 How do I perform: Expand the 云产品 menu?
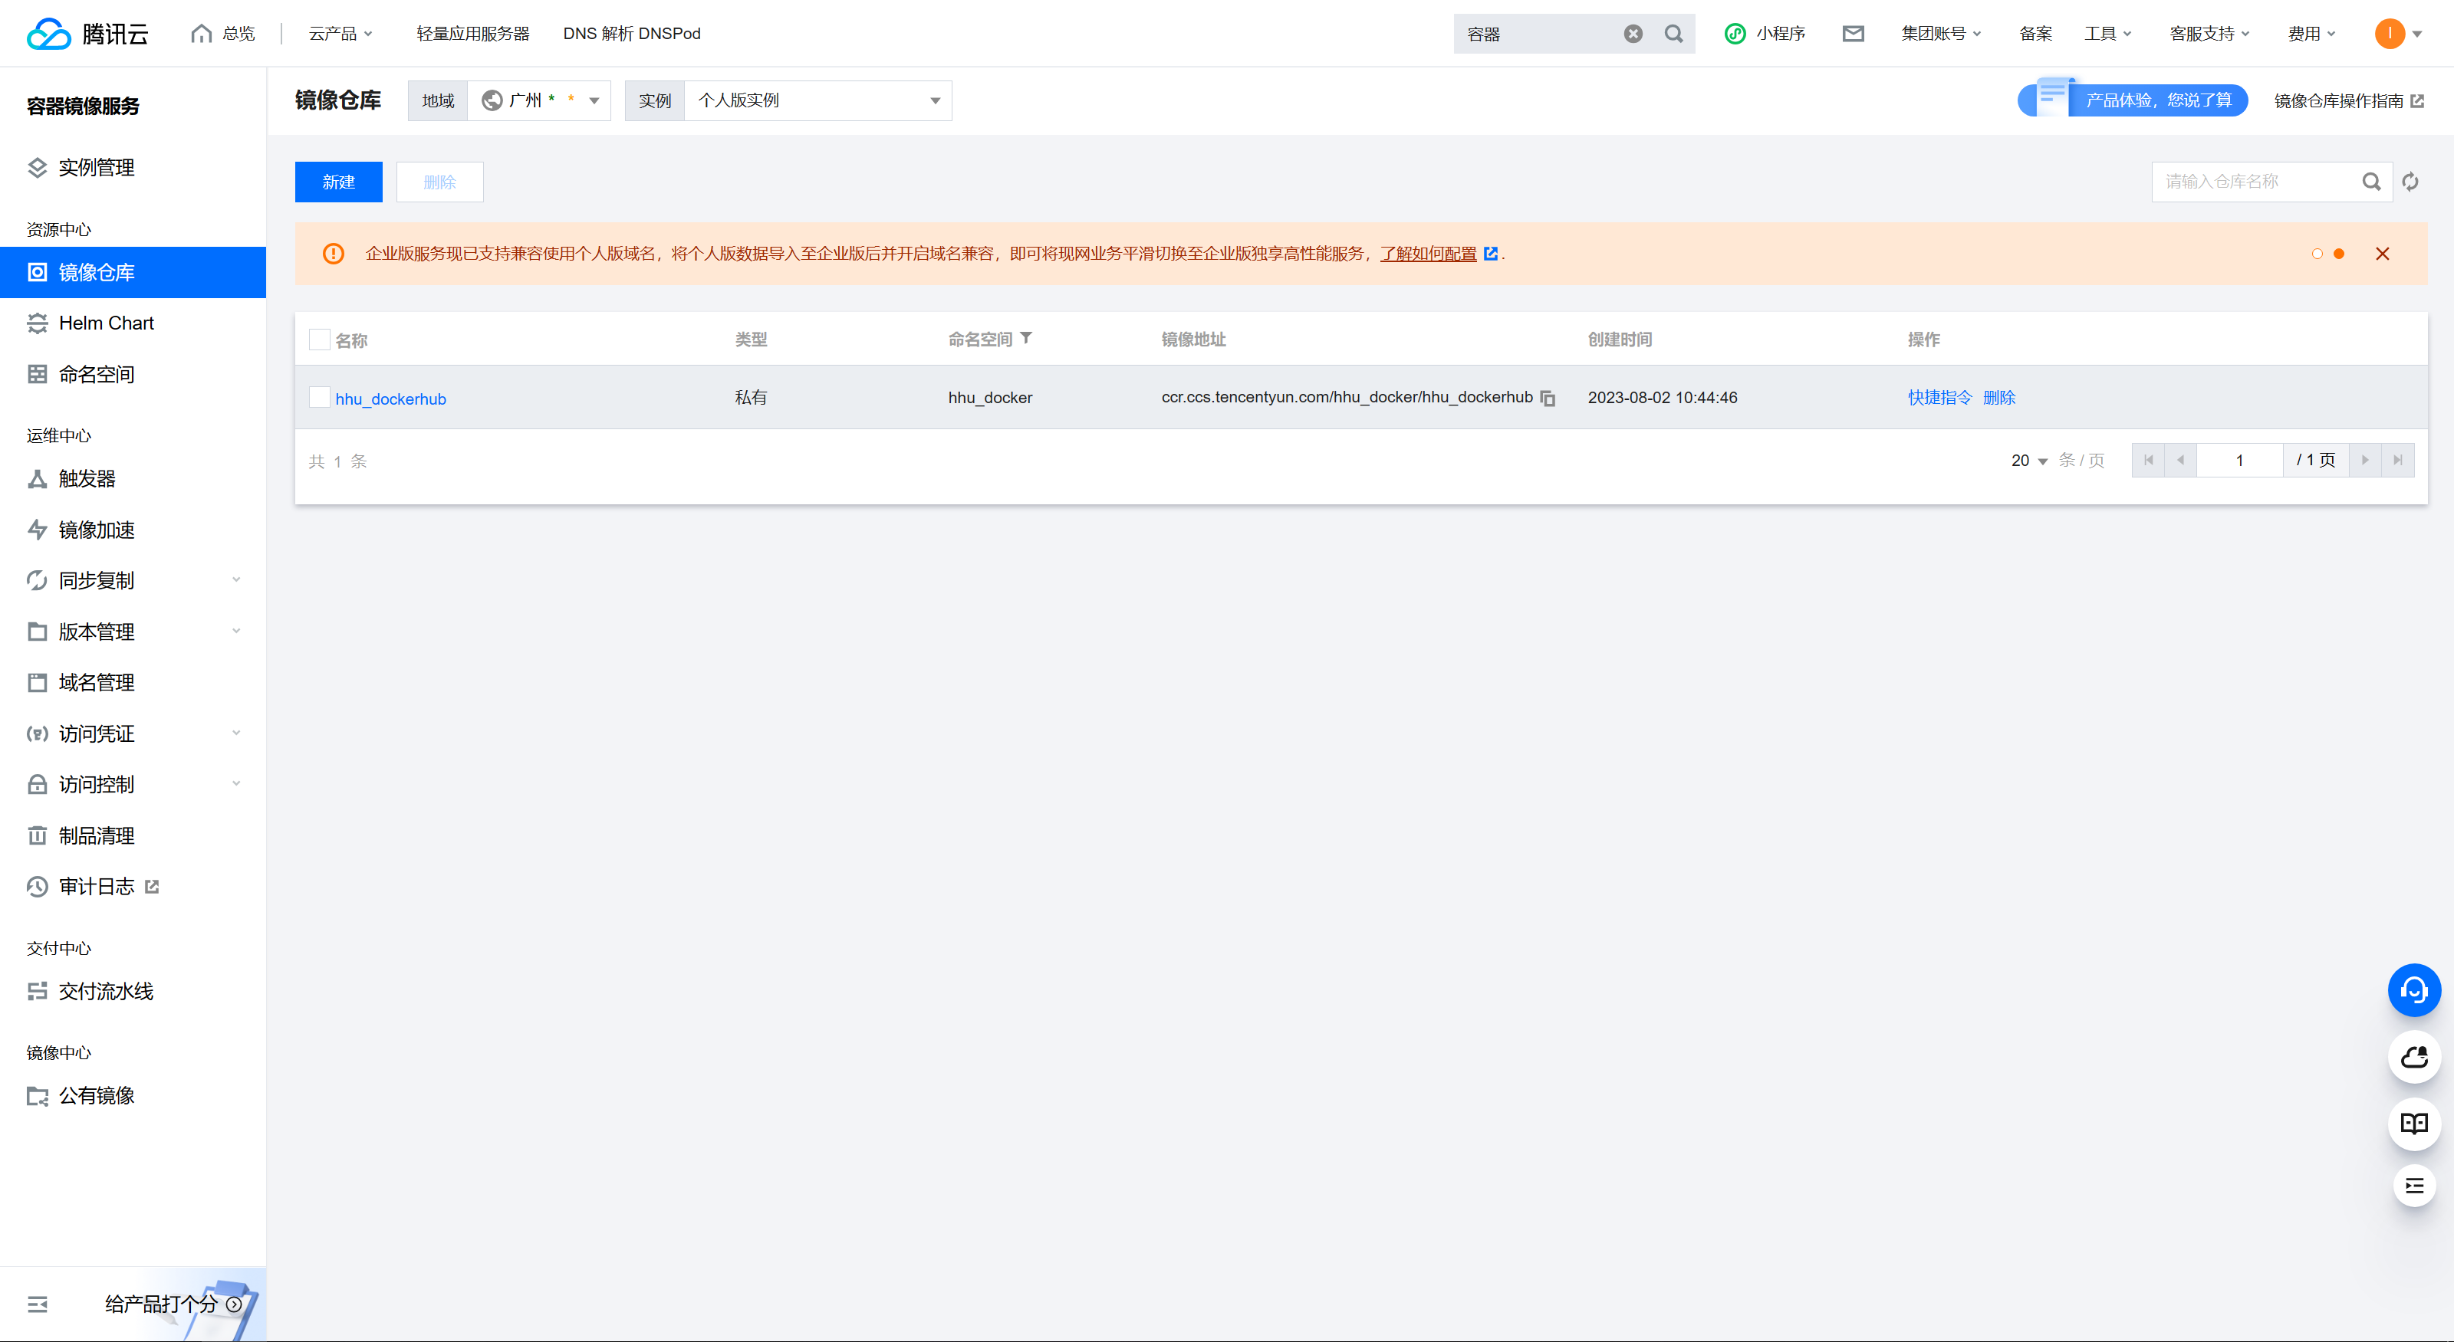click(340, 33)
